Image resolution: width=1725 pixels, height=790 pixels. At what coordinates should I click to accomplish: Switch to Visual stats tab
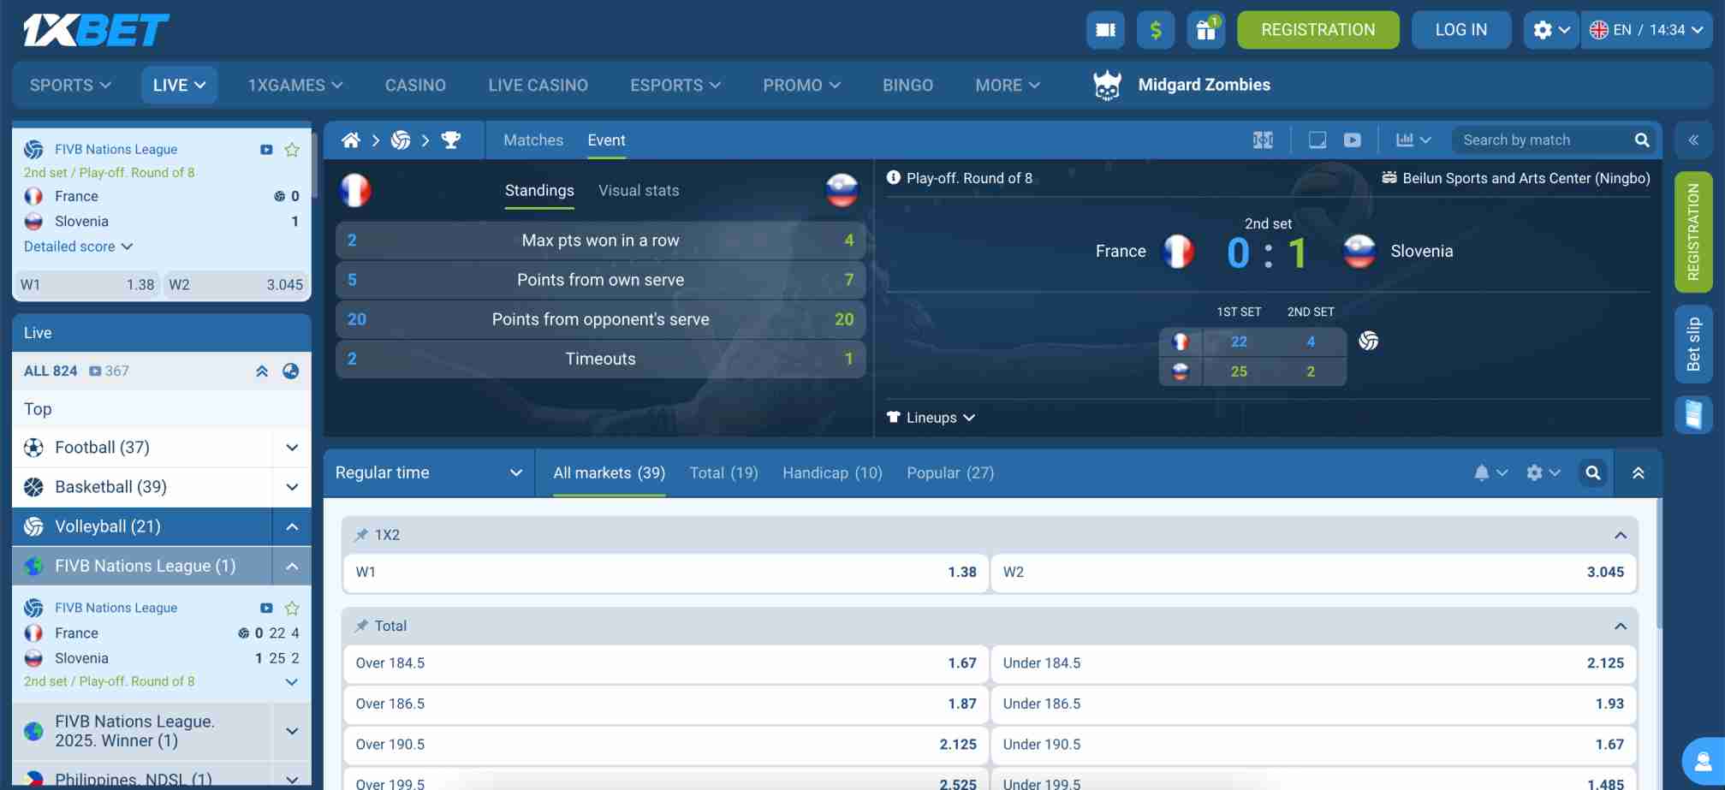click(x=639, y=191)
